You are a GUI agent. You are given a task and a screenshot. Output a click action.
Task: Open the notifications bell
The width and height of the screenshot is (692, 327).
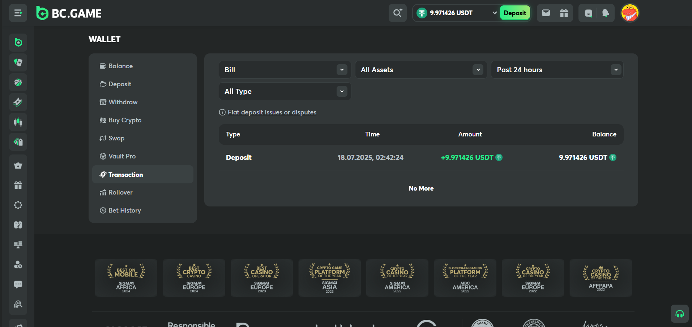pyautogui.click(x=606, y=13)
